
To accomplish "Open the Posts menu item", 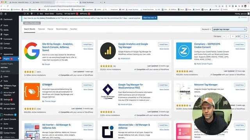I will (6, 25).
